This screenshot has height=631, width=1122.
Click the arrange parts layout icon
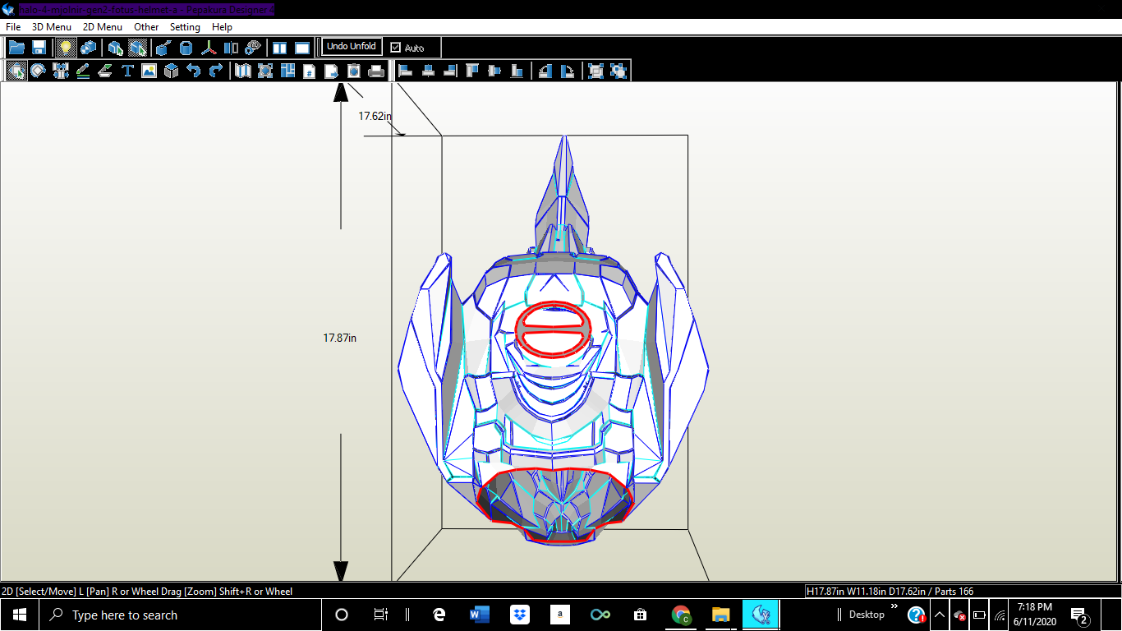(x=287, y=71)
